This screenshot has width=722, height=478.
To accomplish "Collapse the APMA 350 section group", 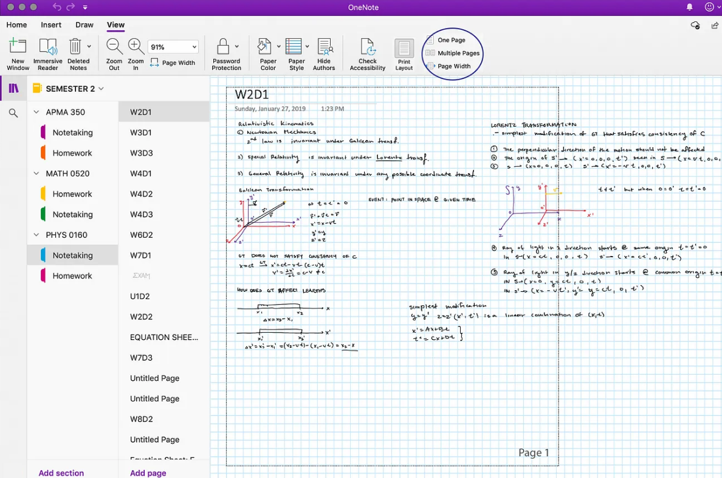I will [x=35, y=112].
